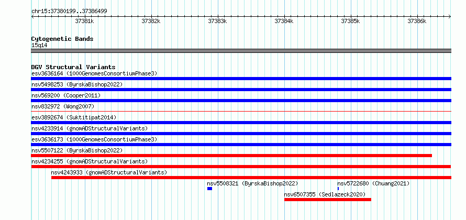Click the 37383k ruler position
Viewport: 466px width, 220px height.
(x=218, y=21)
